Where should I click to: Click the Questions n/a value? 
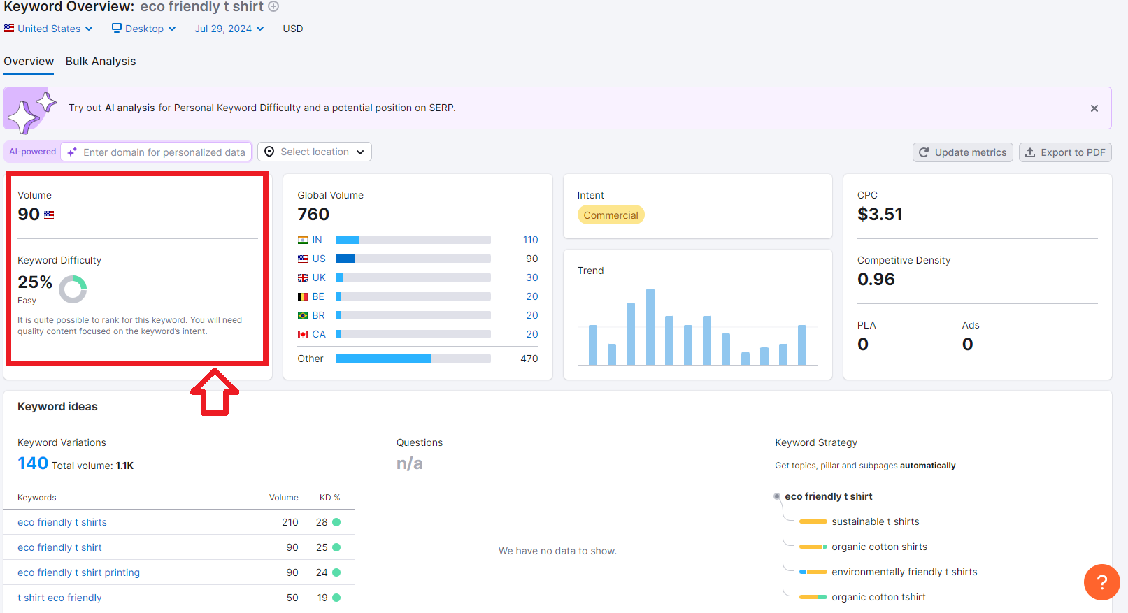410,463
